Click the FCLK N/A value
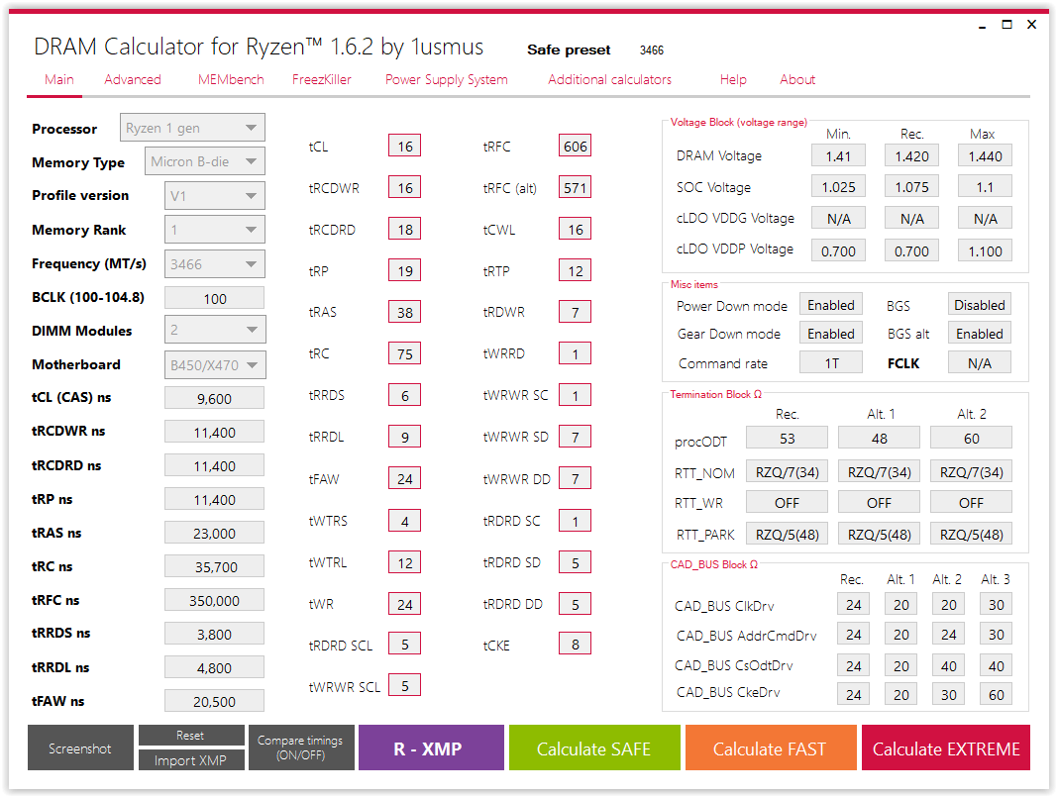Viewport: 1057px width, 797px height. point(980,363)
